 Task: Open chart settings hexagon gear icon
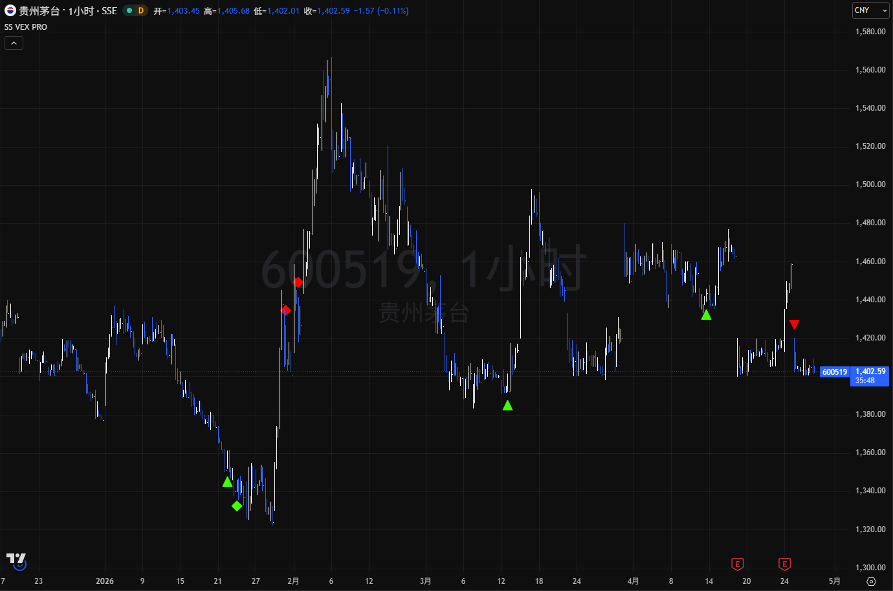pos(871,581)
